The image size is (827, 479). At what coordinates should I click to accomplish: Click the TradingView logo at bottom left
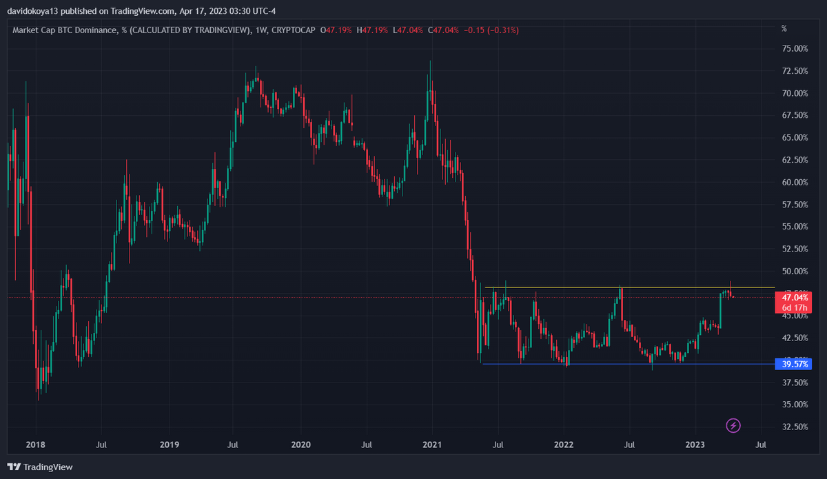pyautogui.click(x=40, y=467)
